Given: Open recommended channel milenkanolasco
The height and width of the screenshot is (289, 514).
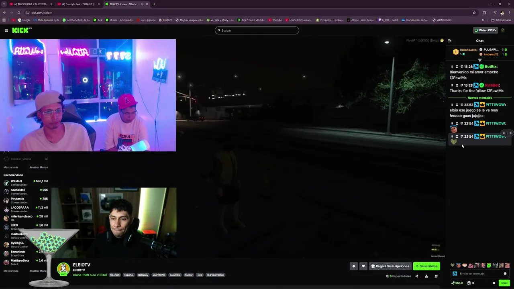Looking at the screenshot, I should pyautogui.click(x=25, y=218).
